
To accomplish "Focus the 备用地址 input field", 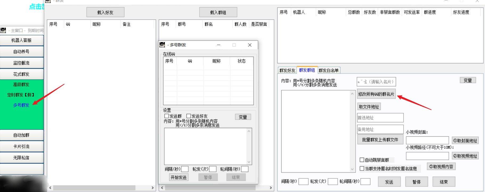I will click(380, 129).
